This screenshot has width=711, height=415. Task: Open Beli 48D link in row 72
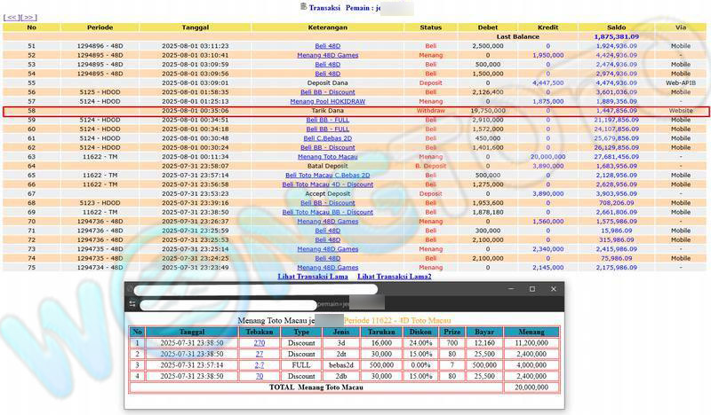pos(327,239)
